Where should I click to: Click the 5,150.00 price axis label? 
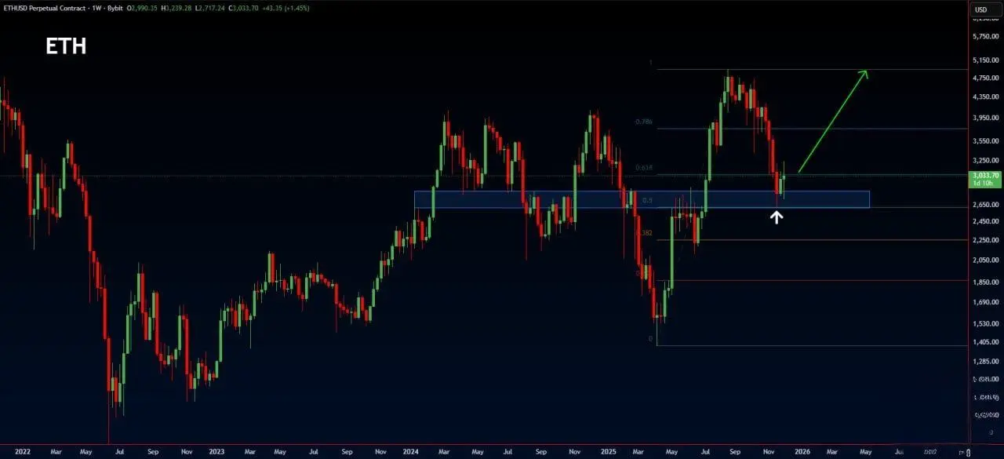[x=985, y=60]
